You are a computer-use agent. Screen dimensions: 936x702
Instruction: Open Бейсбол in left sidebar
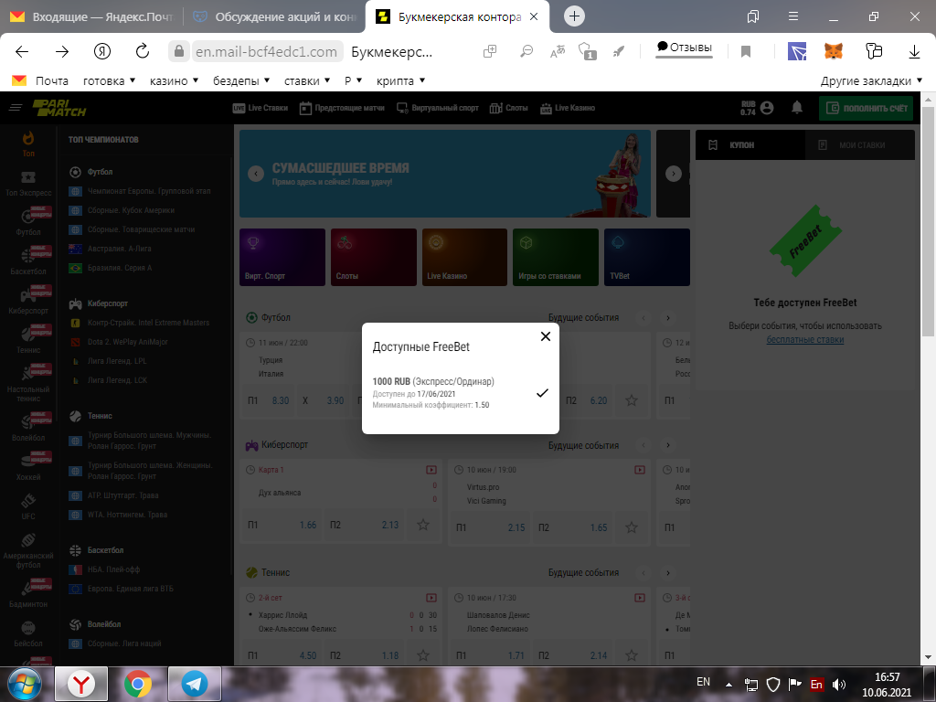coord(28,634)
